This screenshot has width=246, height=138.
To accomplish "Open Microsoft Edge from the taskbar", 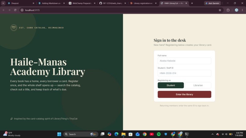I will tap(116, 134).
